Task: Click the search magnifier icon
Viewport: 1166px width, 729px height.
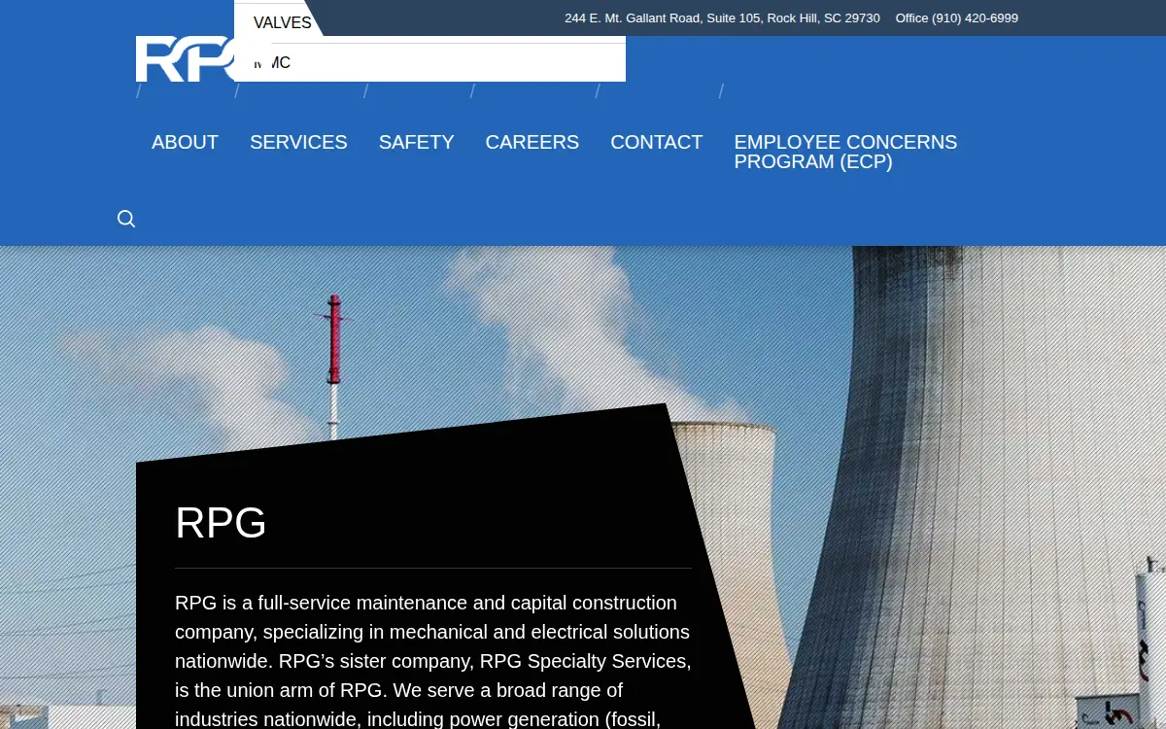Action: tap(126, 219)
